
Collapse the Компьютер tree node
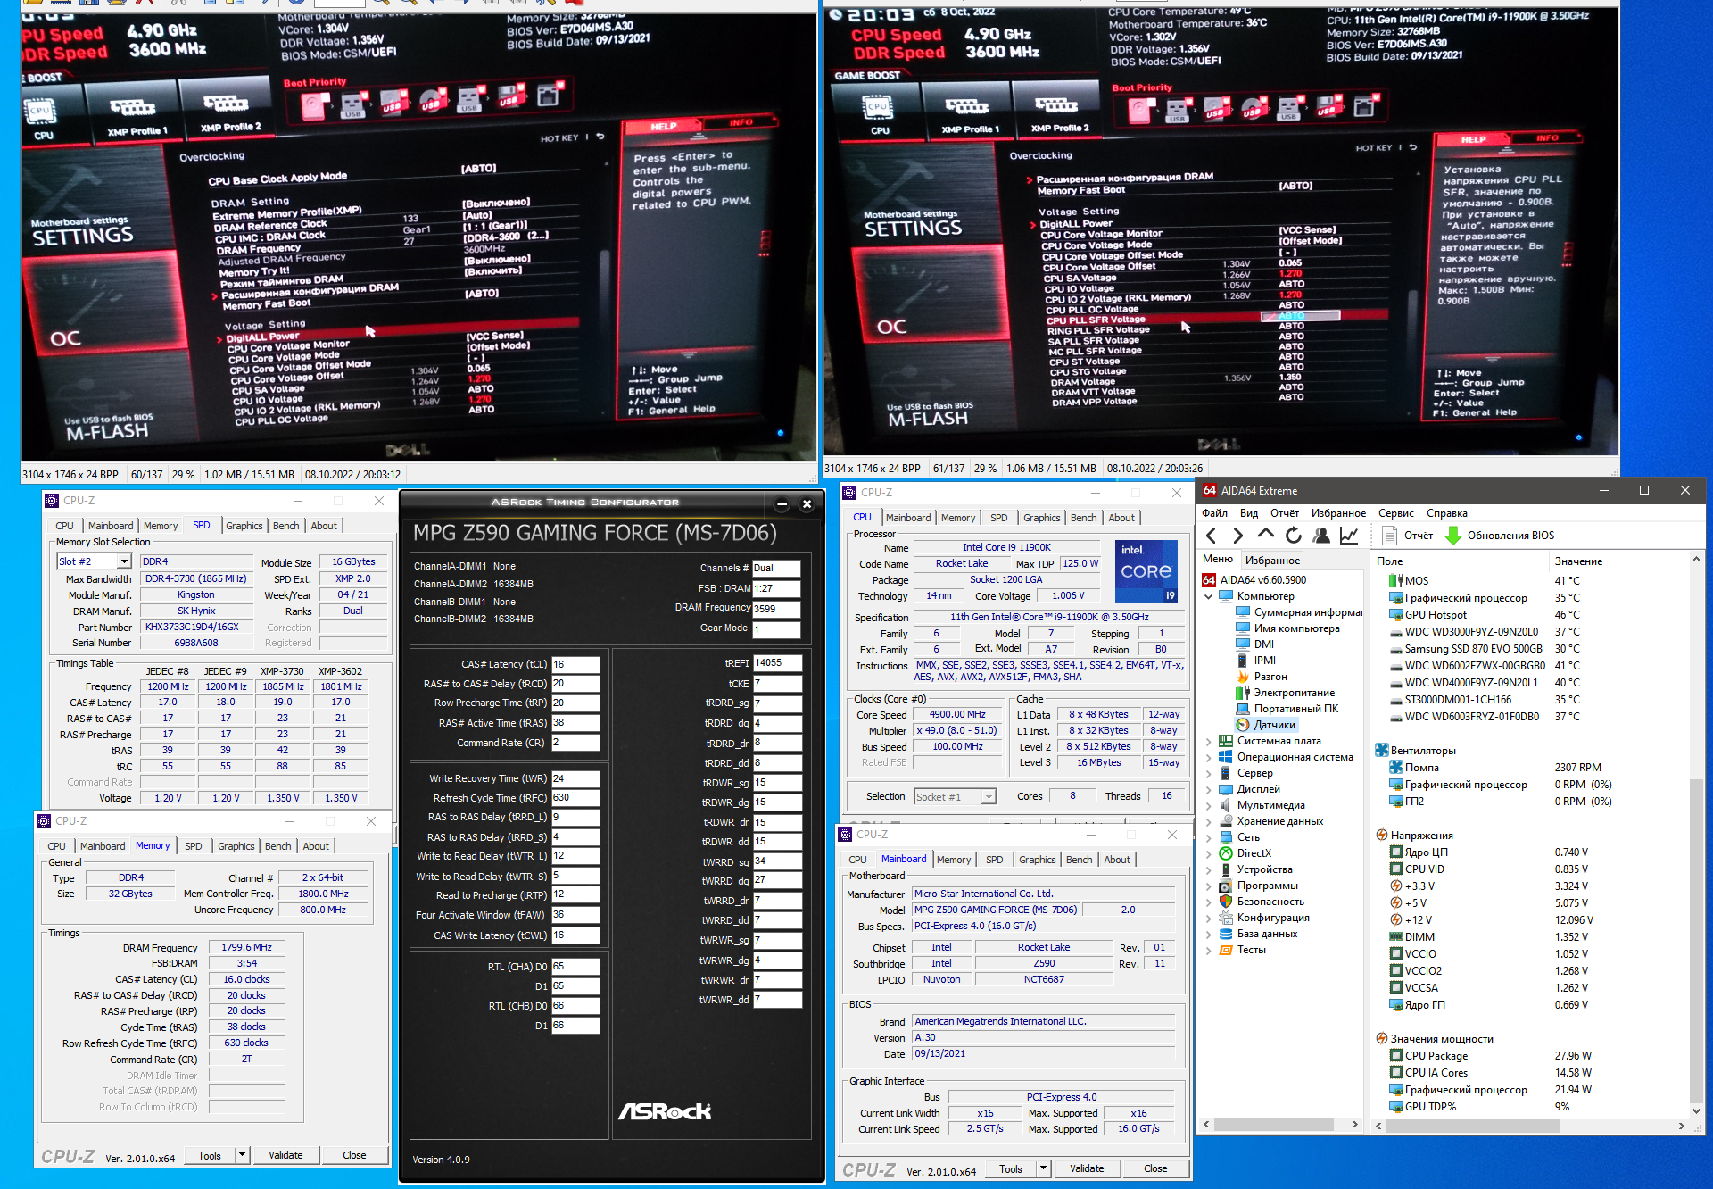click(1209, 596)
